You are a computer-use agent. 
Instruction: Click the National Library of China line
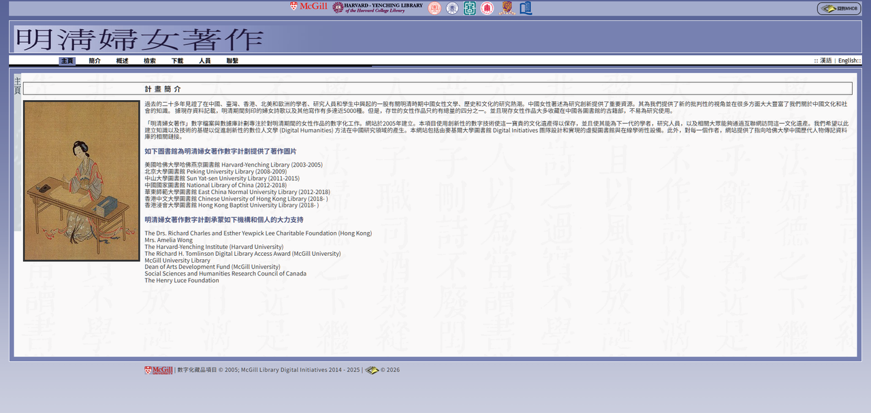click(216, 185)
